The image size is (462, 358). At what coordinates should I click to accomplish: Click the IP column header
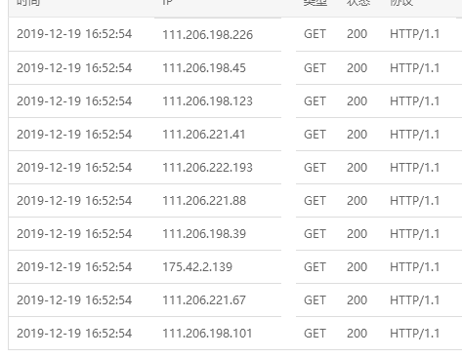point(167,3)
